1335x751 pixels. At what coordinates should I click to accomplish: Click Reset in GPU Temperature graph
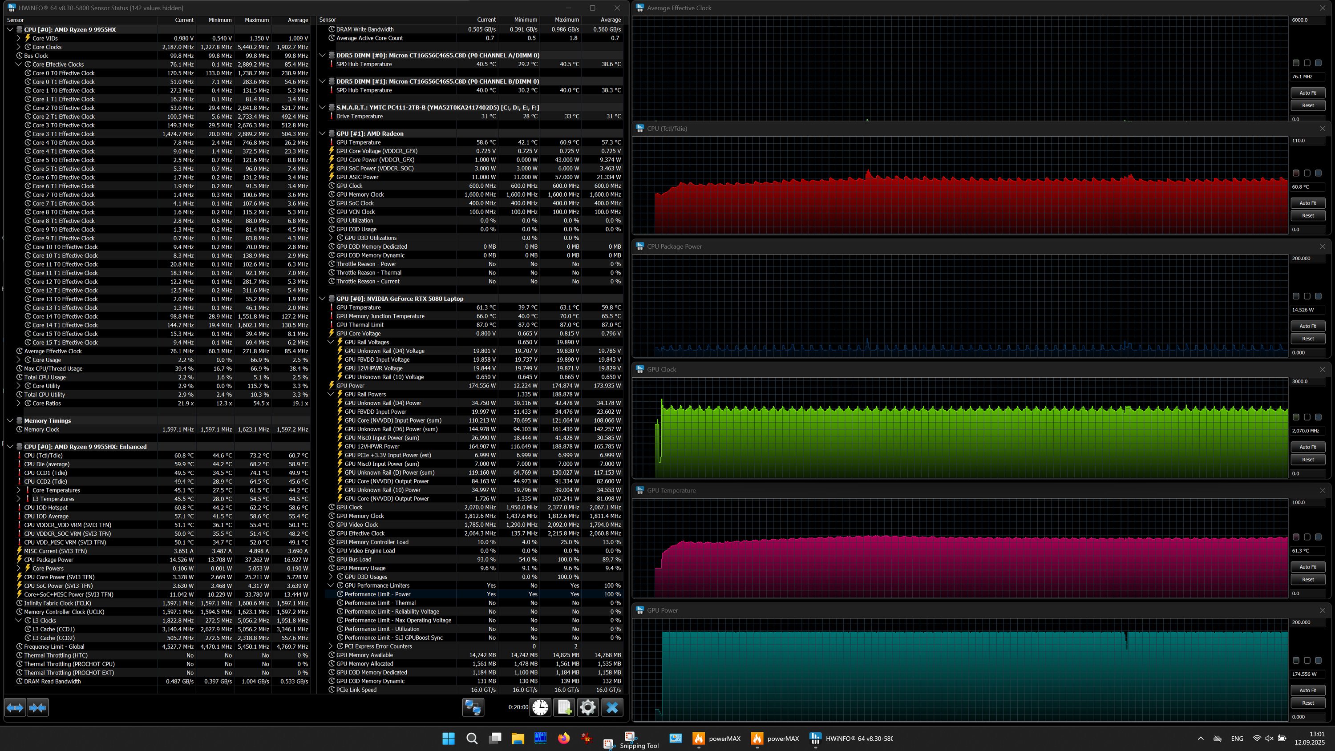click(x=1307, y=579)
